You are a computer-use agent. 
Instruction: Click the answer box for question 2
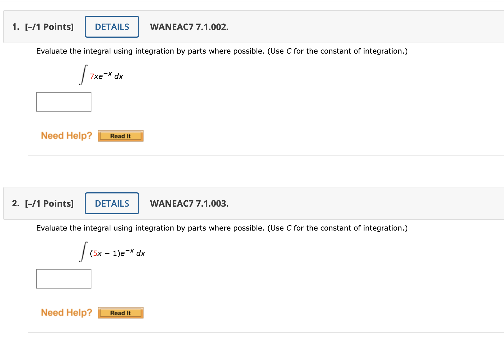click(64, 279)
